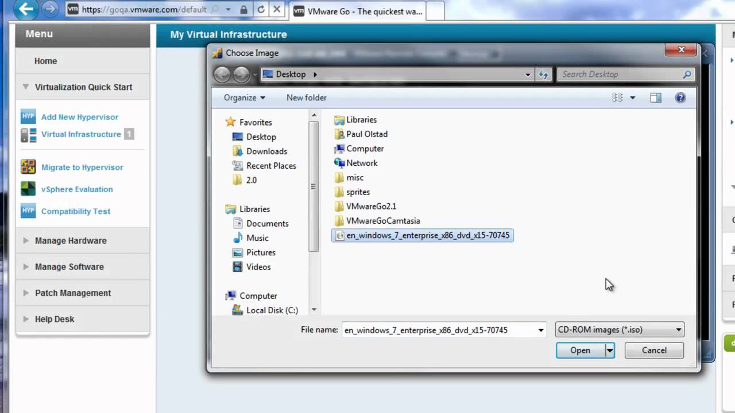Click the search magnifier icon in dialog
Image resolution: width=735 pixels, height=413 pixels.
(687, 74)
